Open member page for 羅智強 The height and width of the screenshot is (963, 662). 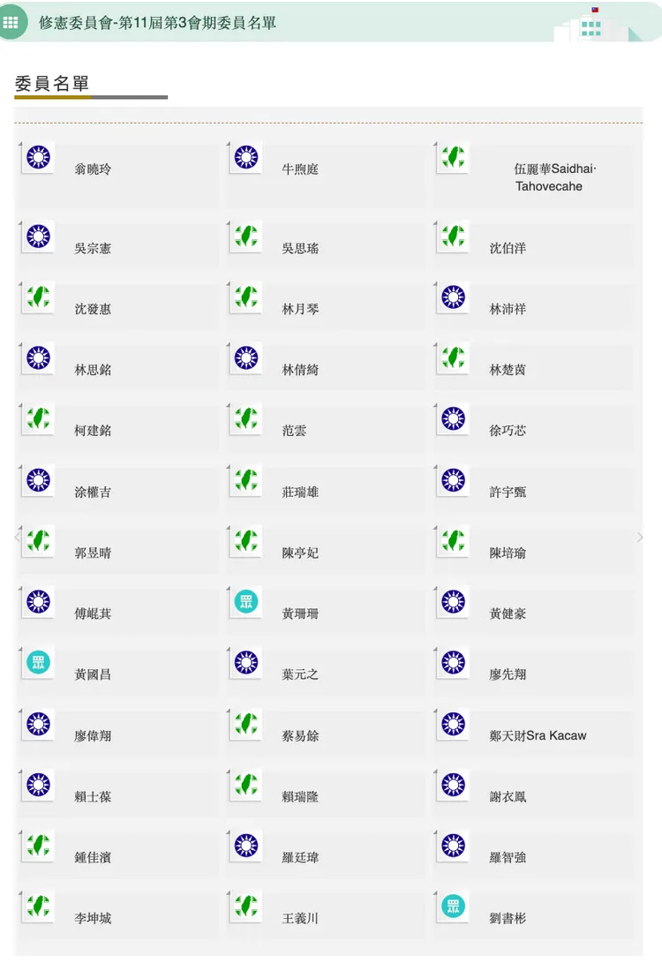click(508, 857)
